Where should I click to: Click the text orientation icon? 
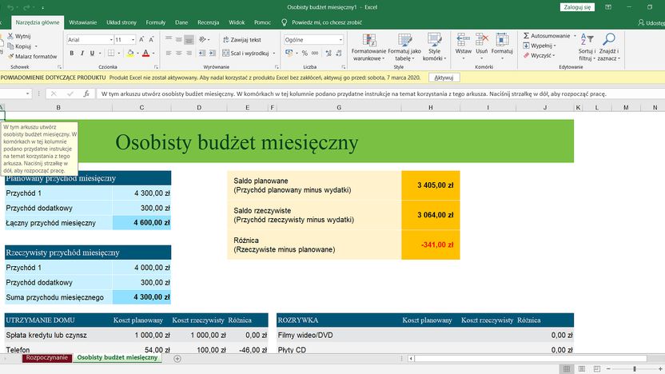pos(203,39)
